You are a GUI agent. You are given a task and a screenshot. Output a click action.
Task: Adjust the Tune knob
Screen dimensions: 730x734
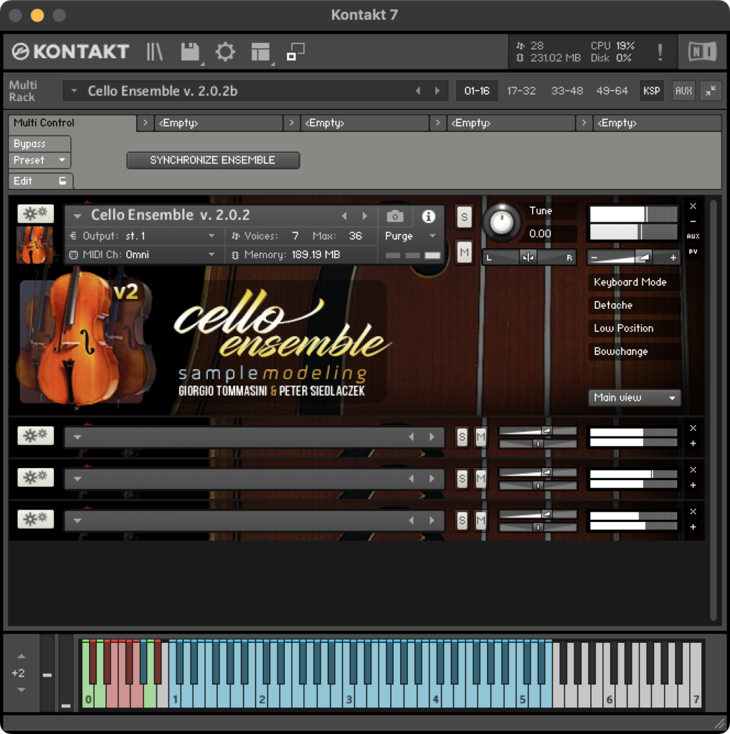coord(501,222)
